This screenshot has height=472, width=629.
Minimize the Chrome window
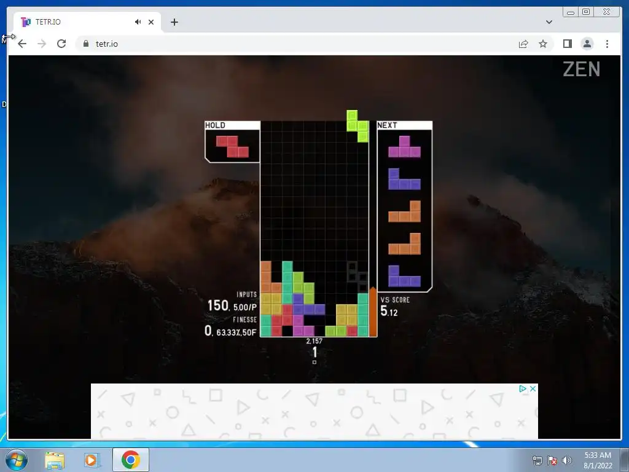point(571,12)
